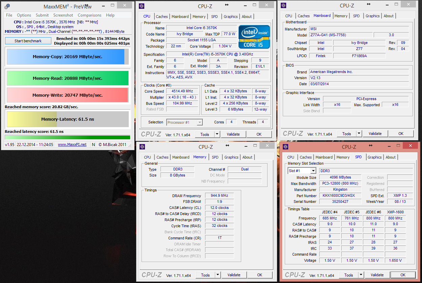Click the Memory-Latency 61.5 ns bar
This screenshot has width=422, height=283.
tap(68, 119)
